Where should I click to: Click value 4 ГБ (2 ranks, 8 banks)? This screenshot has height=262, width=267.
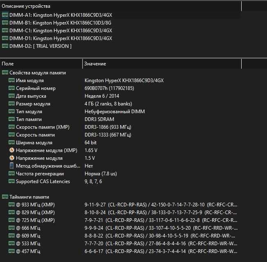point(108,104)
